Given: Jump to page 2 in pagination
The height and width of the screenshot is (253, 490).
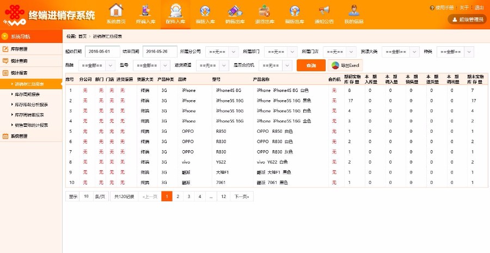Looking at the screenshot, I should (178, 196).
